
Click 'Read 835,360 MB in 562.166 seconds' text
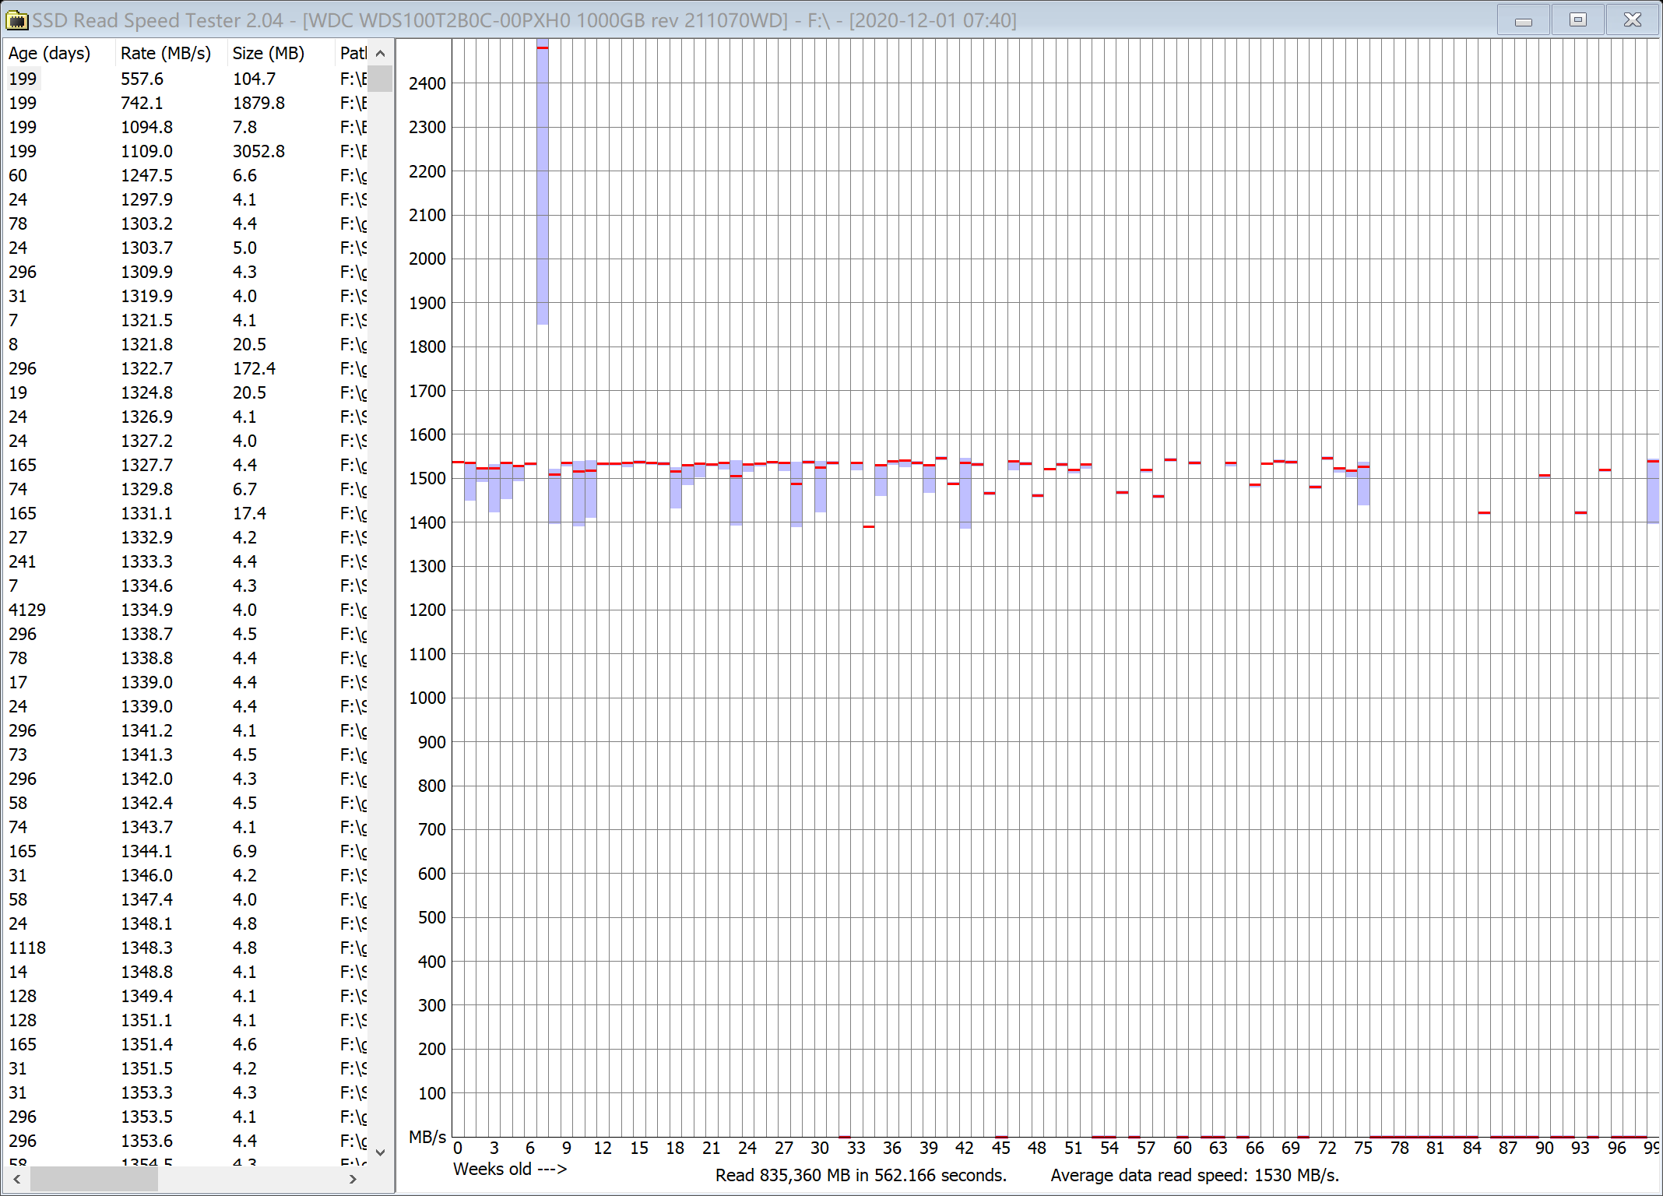[x=861, y=1175]
